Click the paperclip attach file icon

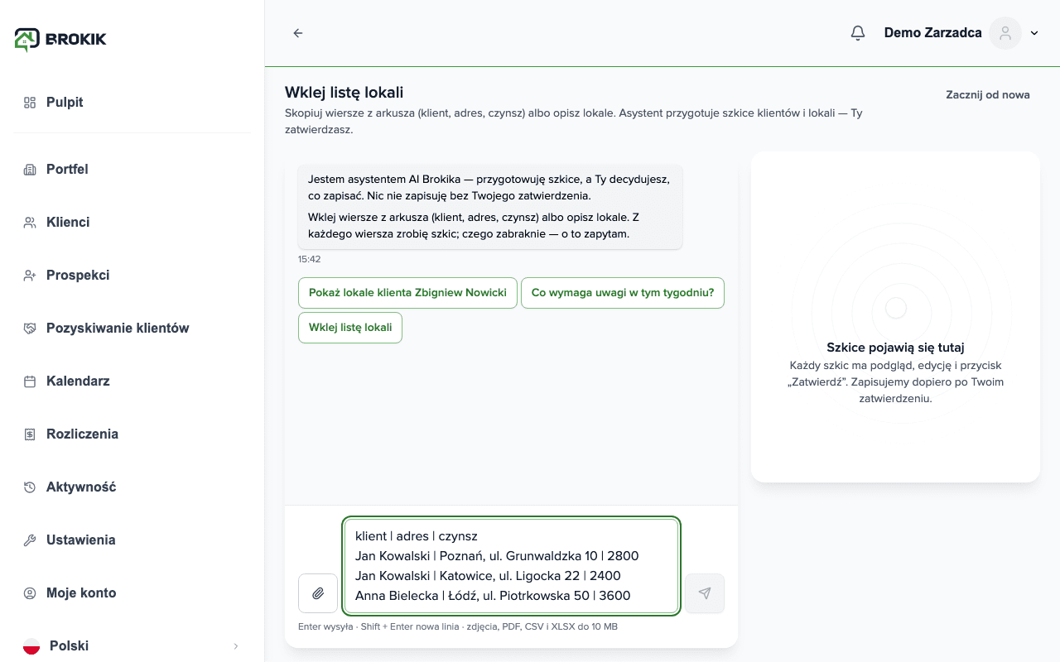tap(318, 593)
